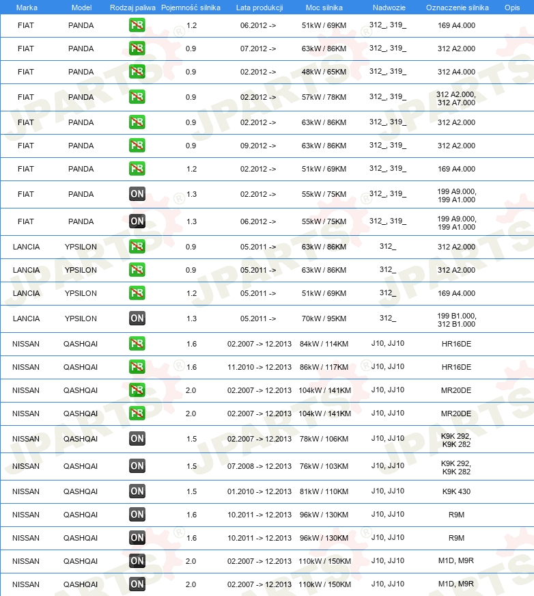
Task: Click the petrol icon in the 48kW / 65KM row
Action: click(137, 72)
